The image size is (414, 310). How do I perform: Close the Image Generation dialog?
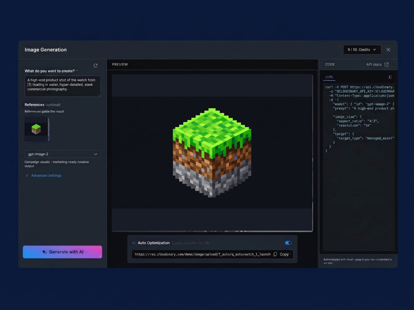[x=388, y=50]
